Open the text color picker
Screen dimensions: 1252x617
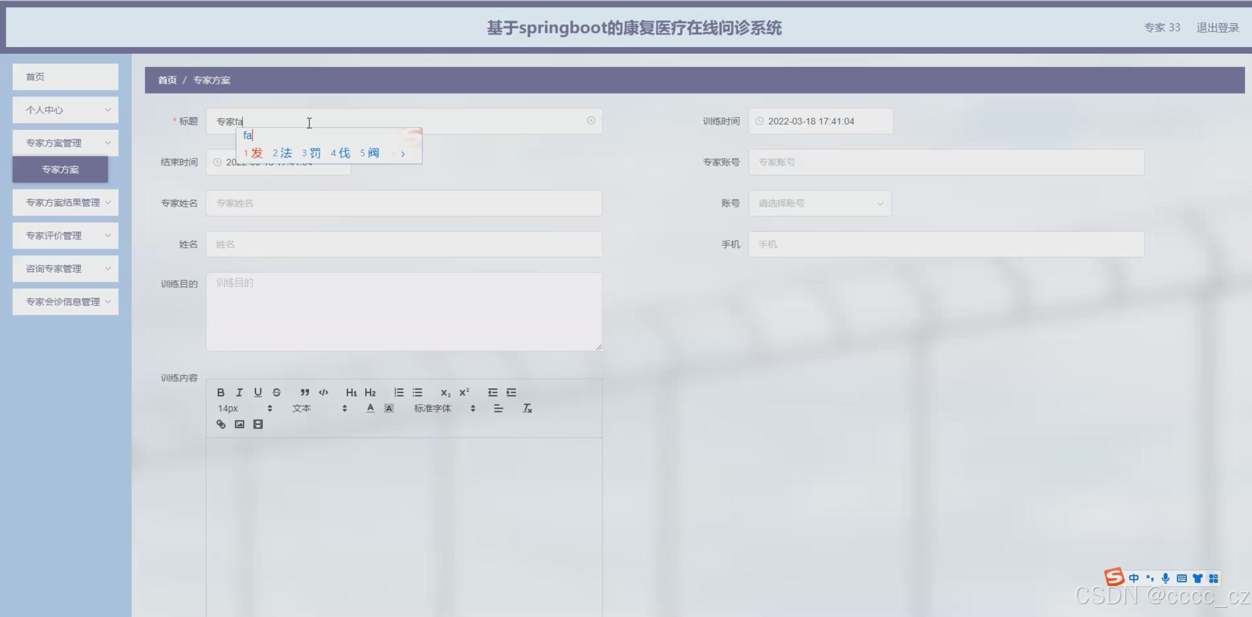370,409
